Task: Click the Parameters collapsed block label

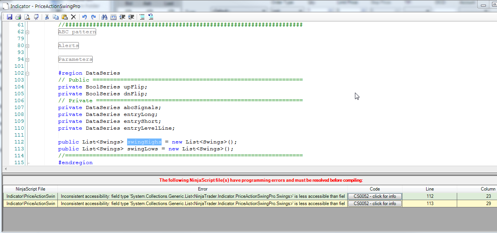Action: [x=75, y=59]
